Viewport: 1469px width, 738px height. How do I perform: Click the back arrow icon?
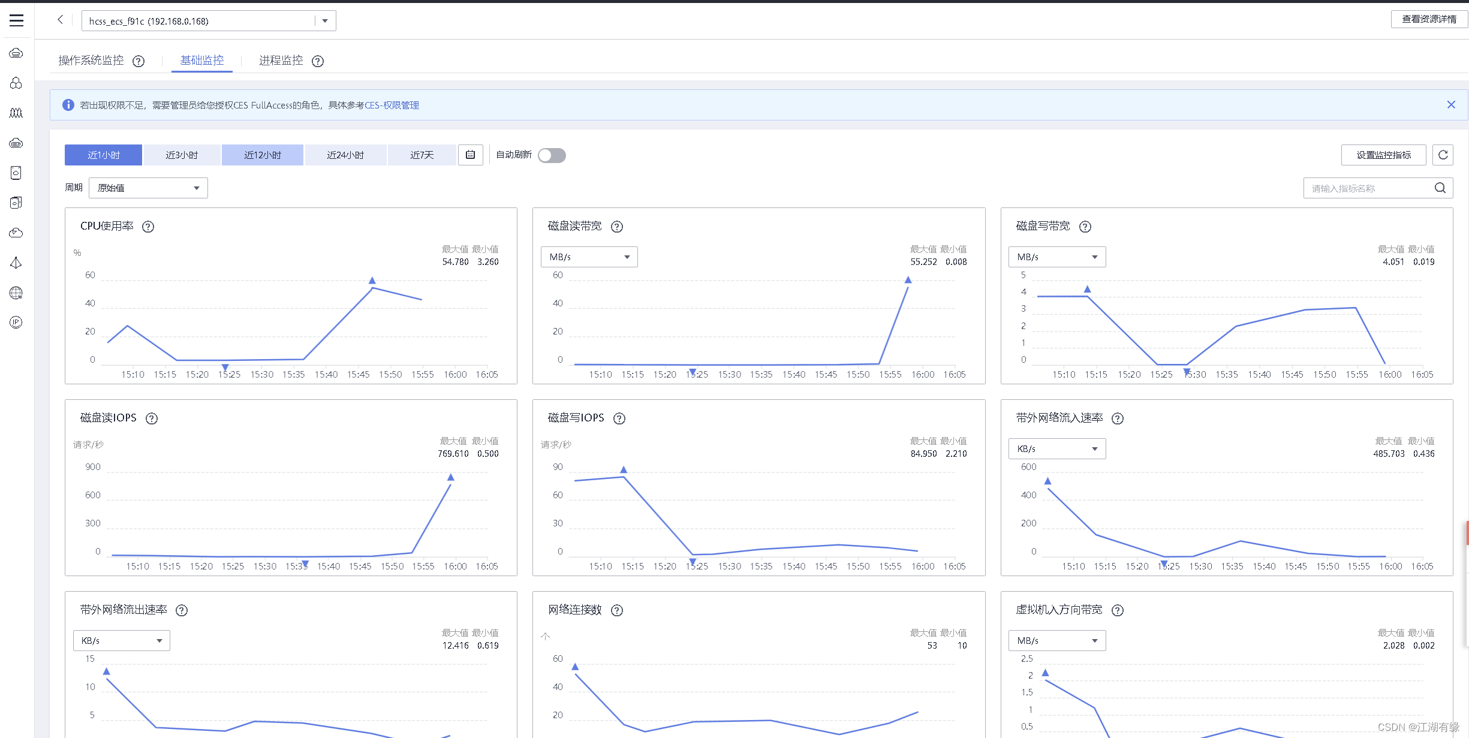click(x=60, y=20)
